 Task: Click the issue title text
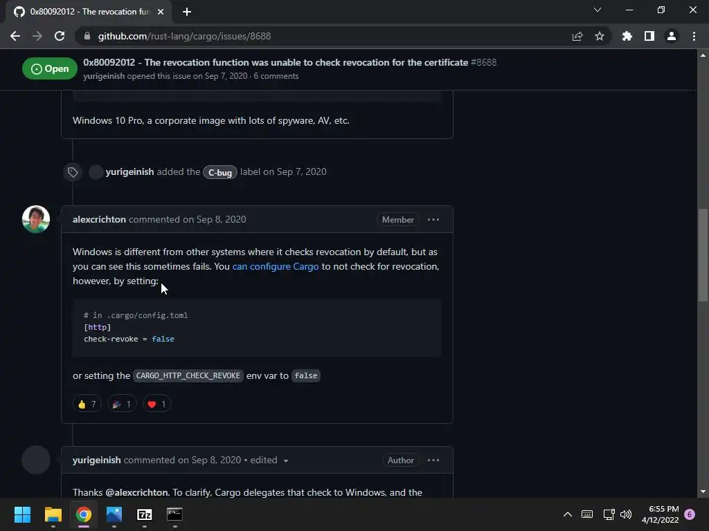(276, 62)
